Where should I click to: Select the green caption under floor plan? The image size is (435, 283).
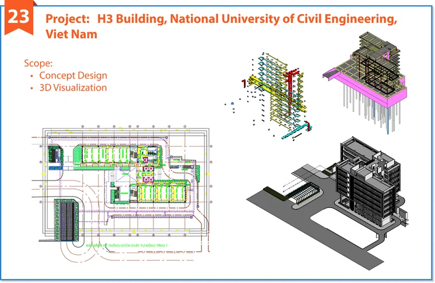coord(126,246)
